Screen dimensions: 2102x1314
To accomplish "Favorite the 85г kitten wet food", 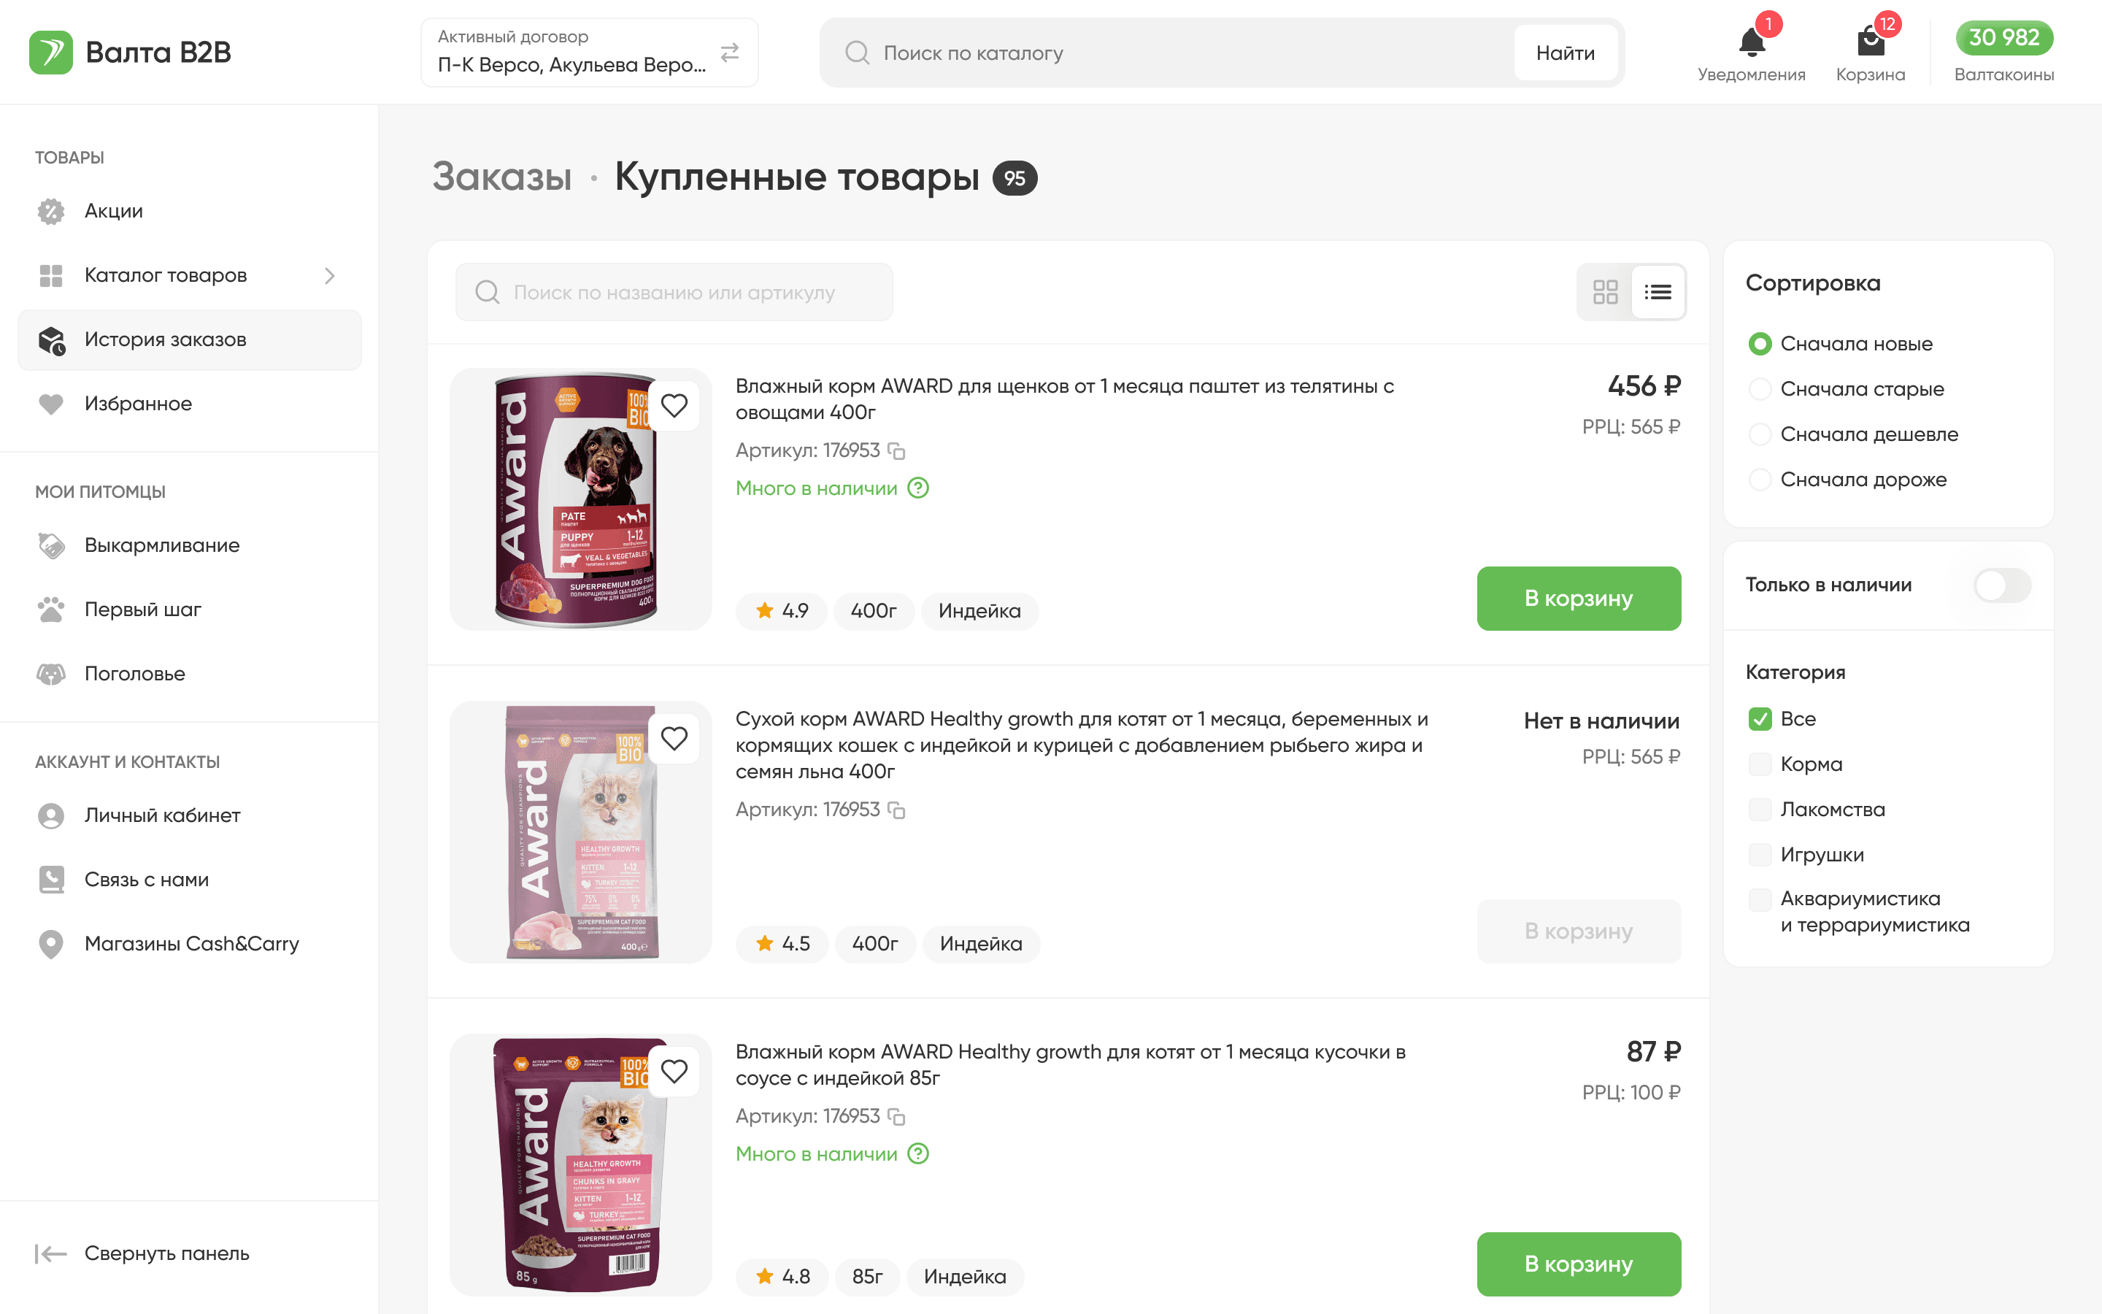I will pyautogui.click(x=674, y=1072).
